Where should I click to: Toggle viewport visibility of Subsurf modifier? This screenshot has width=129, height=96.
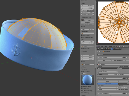click(126, 78)
